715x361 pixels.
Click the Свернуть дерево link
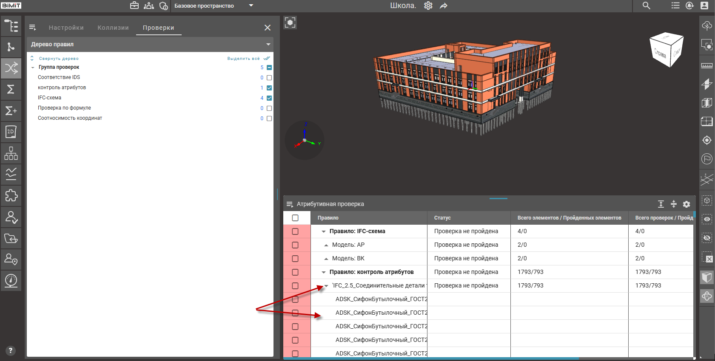[x=59, y=59]
